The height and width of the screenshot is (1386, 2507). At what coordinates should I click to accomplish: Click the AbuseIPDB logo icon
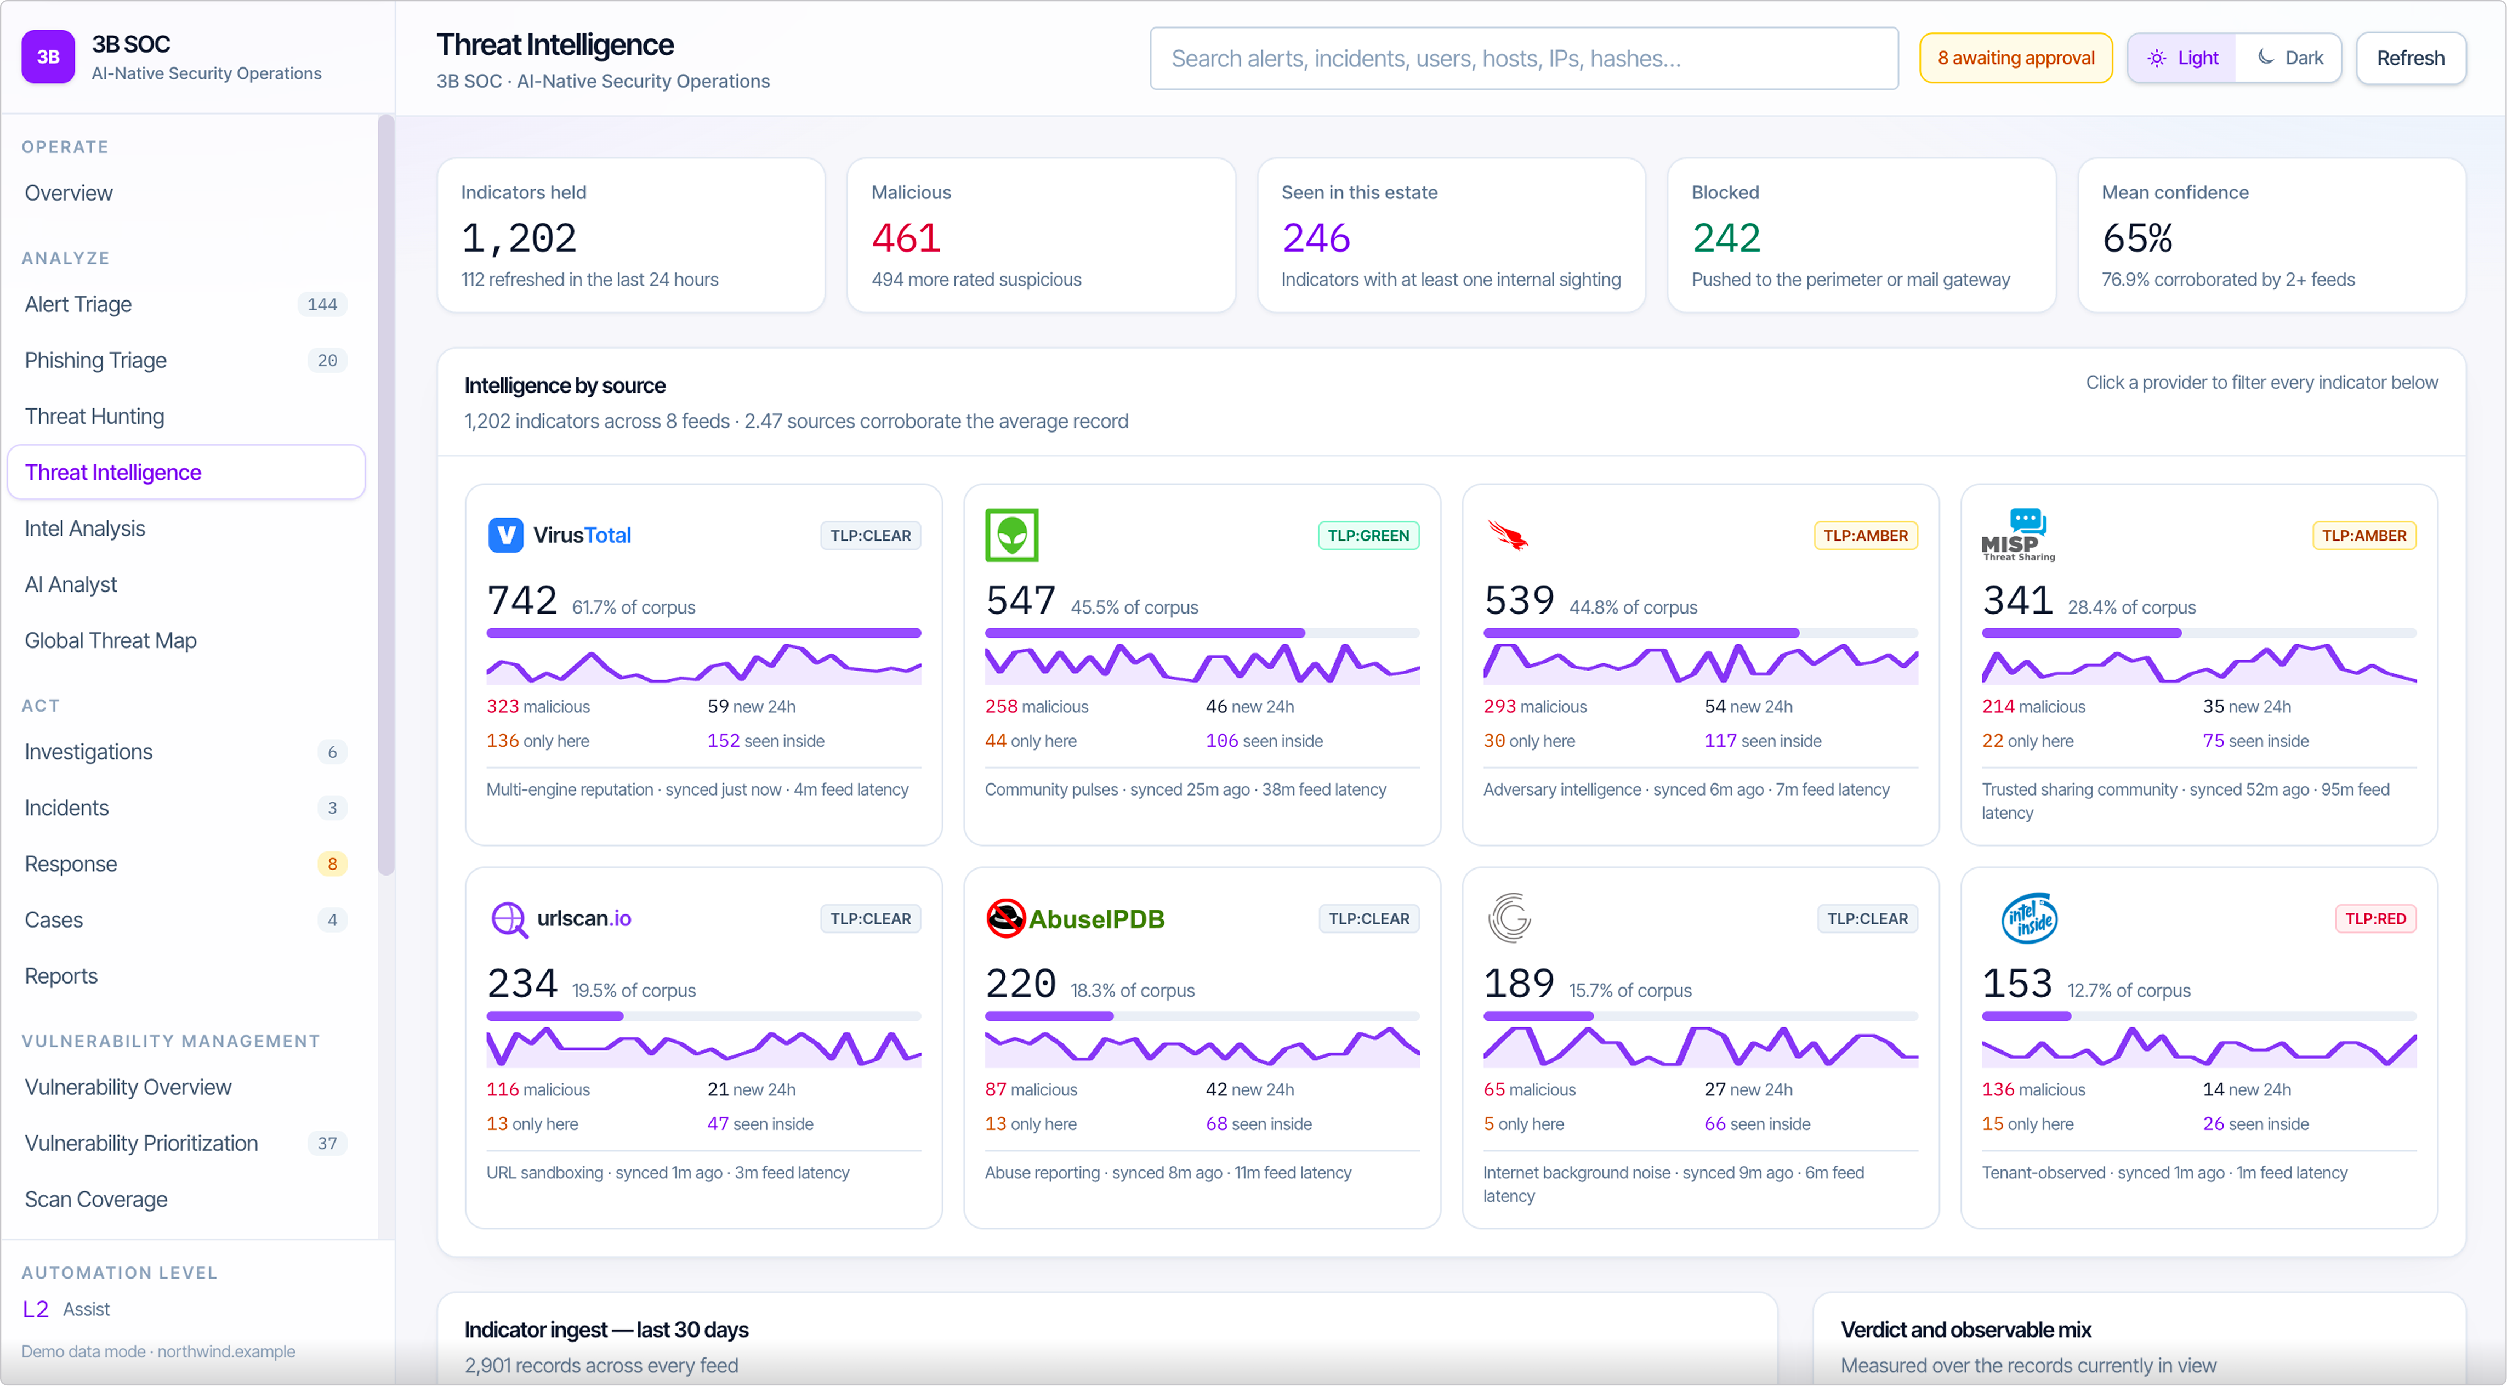click(1005, 919)
